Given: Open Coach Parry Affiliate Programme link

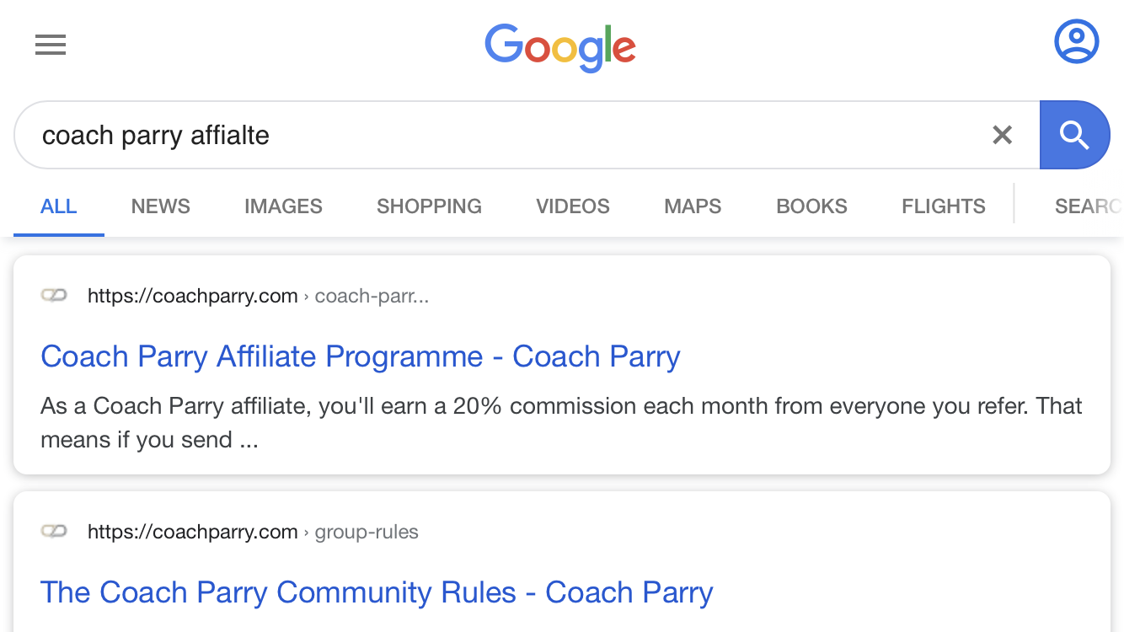Looking at the screenshot, I should (361, 356).
